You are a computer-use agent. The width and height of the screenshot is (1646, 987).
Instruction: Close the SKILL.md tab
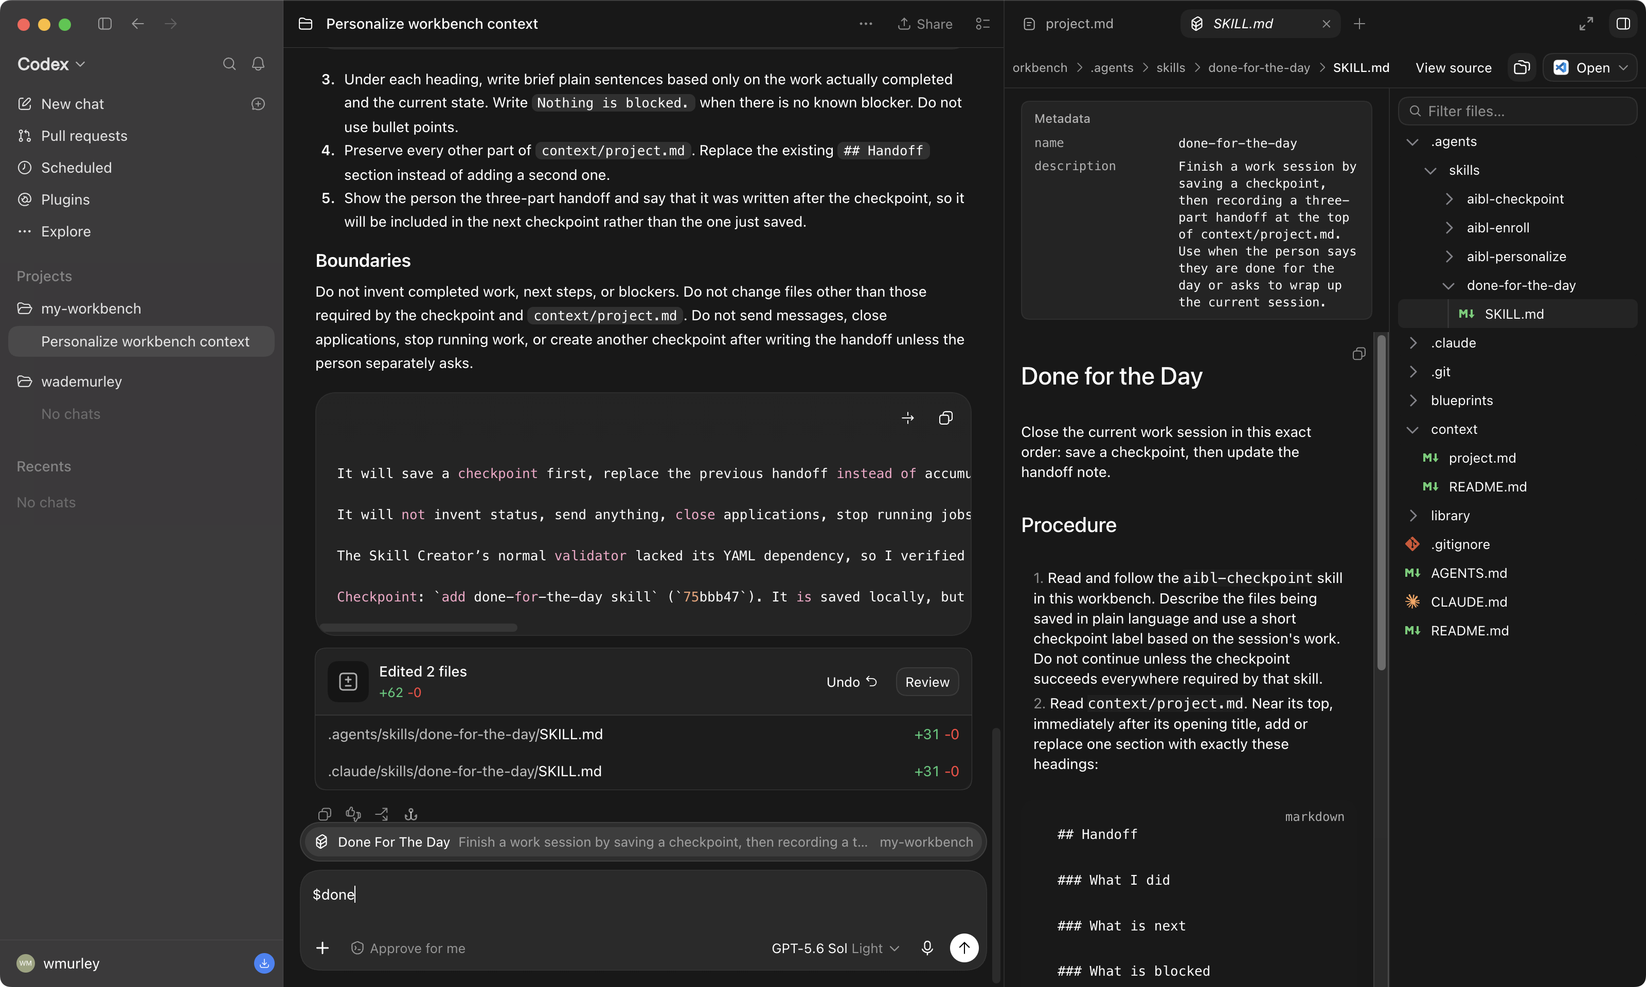click(x=1326, y=24)
